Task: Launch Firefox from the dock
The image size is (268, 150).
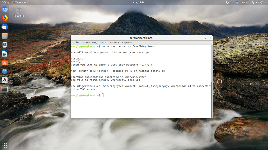Action: 5,18
